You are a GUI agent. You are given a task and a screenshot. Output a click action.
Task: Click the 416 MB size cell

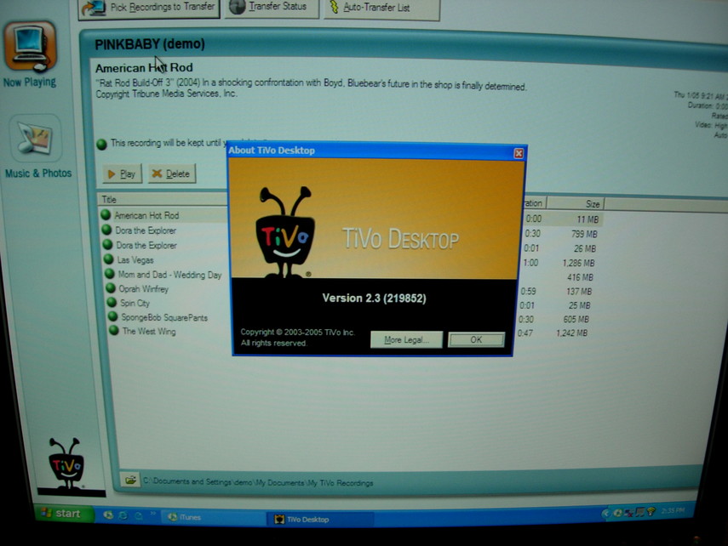click(x=580, y=277)
